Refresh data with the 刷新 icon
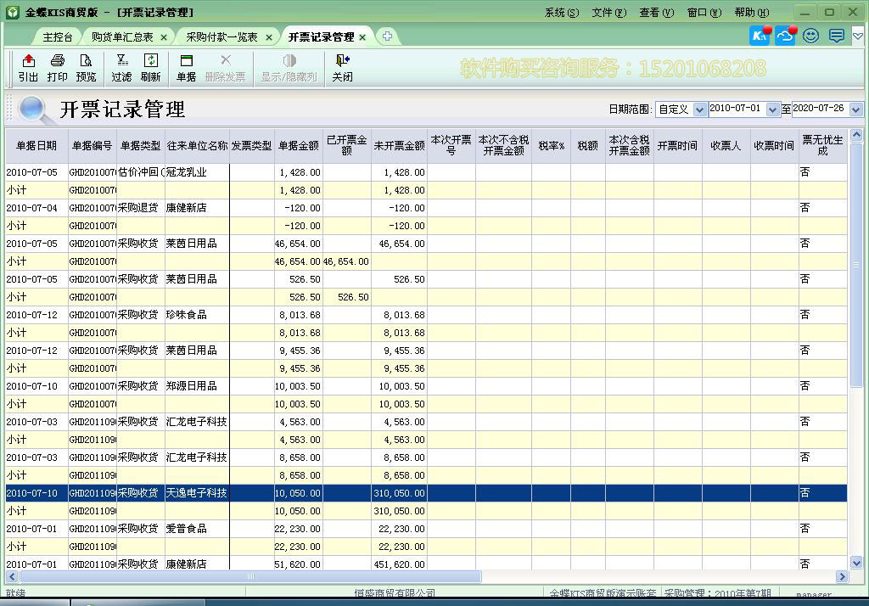The height and width of the screenshot is (606, 869). pyautogui.click(x=151, y=68)
